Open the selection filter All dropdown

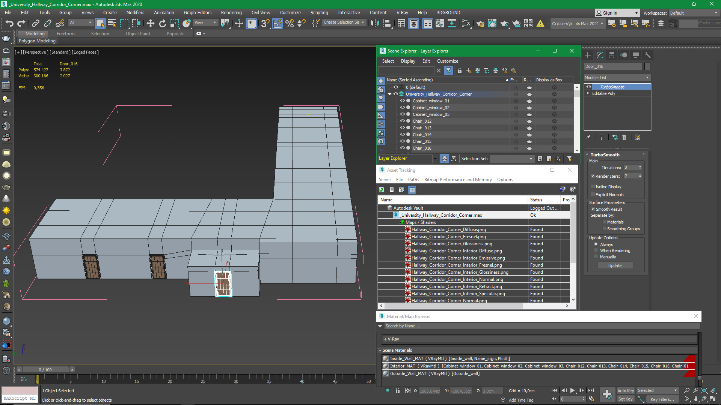pos(80,23)
